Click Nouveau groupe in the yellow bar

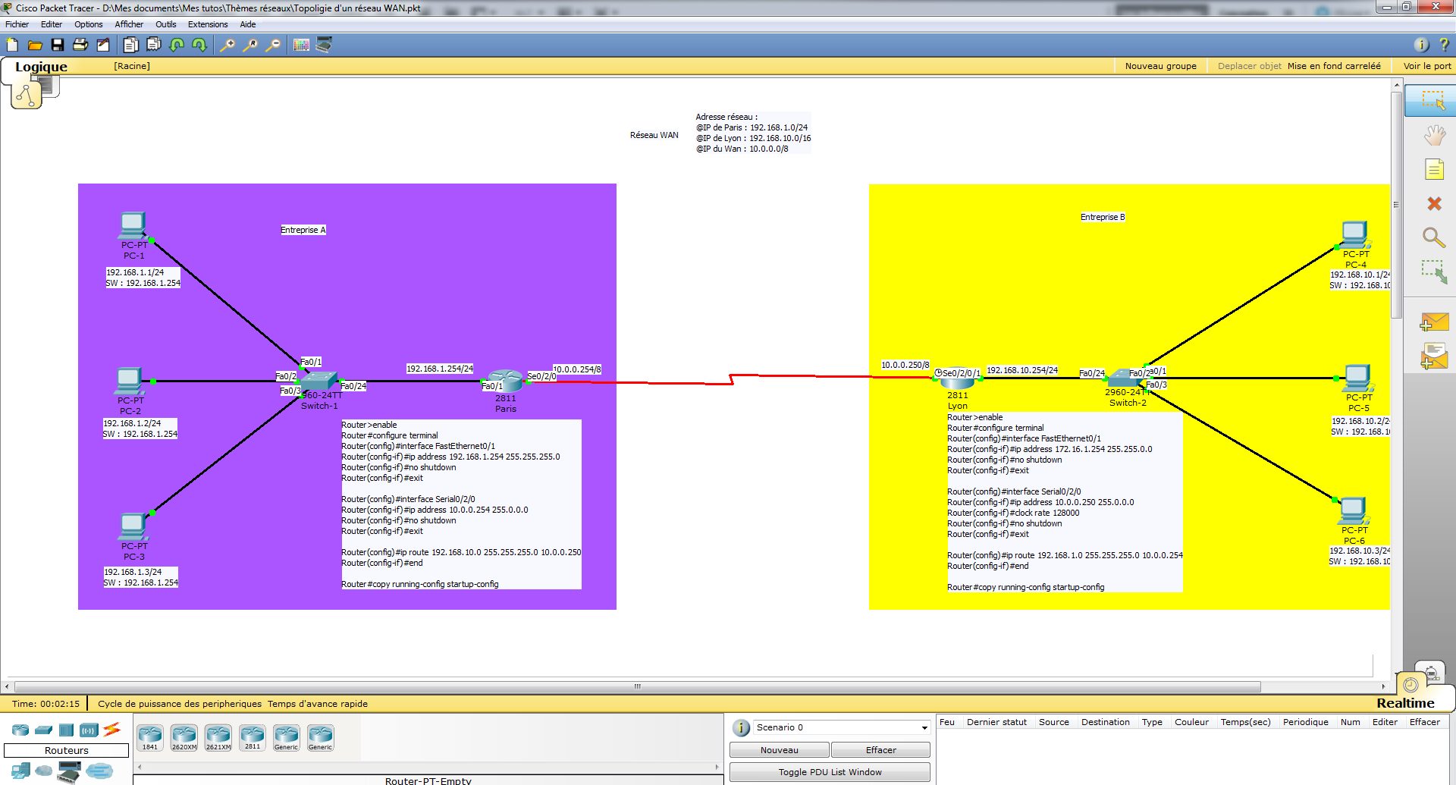pyautogui.click(x=1161, y=66)
